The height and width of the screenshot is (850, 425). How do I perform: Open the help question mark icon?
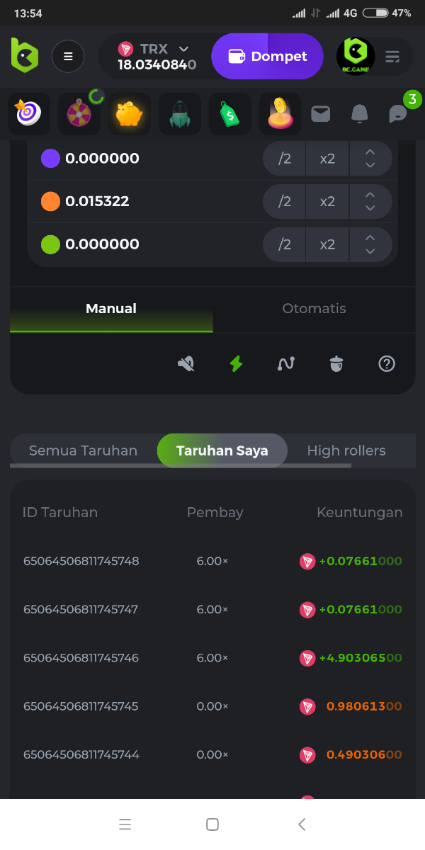click(386, 364)
